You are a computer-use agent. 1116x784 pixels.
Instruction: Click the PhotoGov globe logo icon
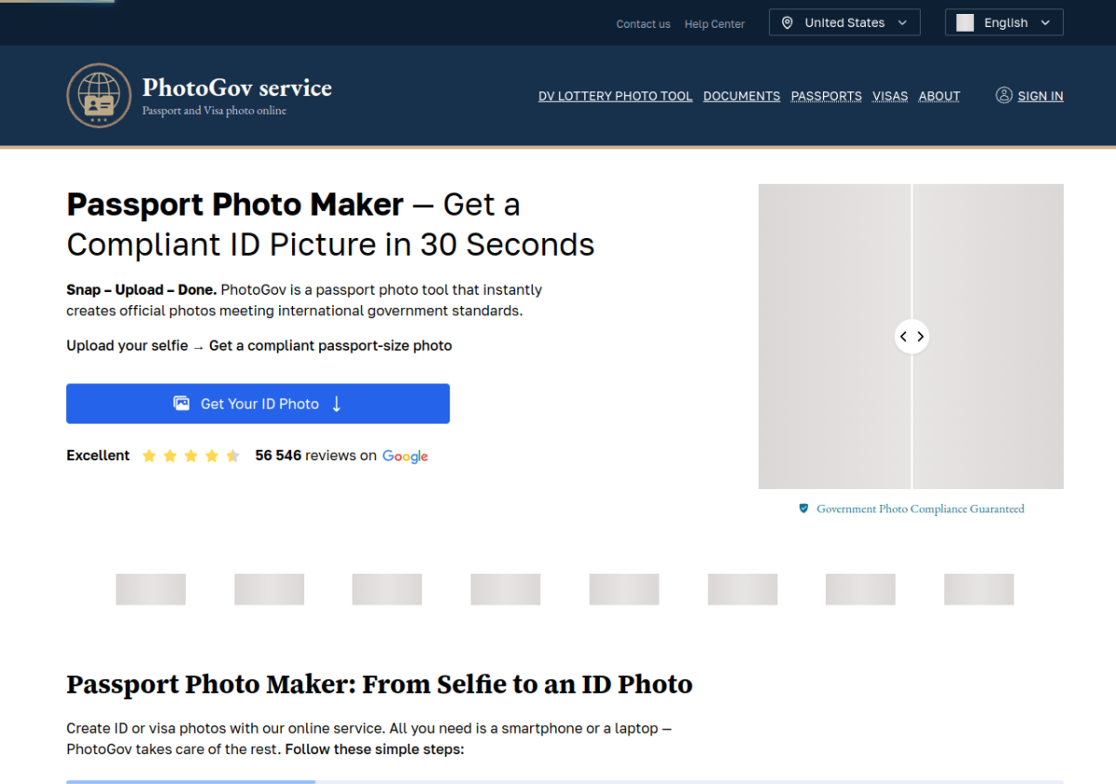[99, 96]
